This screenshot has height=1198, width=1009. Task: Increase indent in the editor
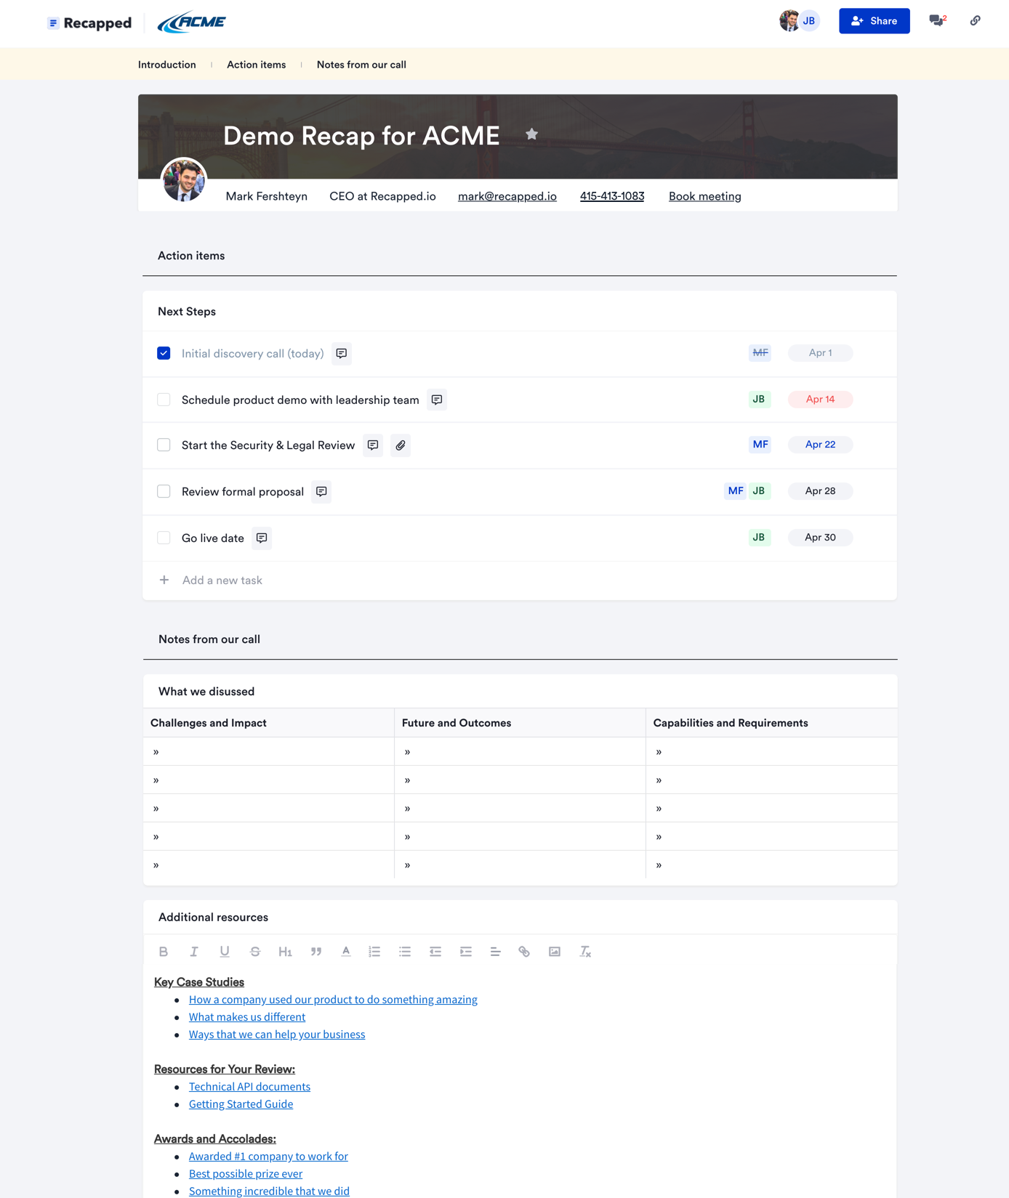coord(466,952)
